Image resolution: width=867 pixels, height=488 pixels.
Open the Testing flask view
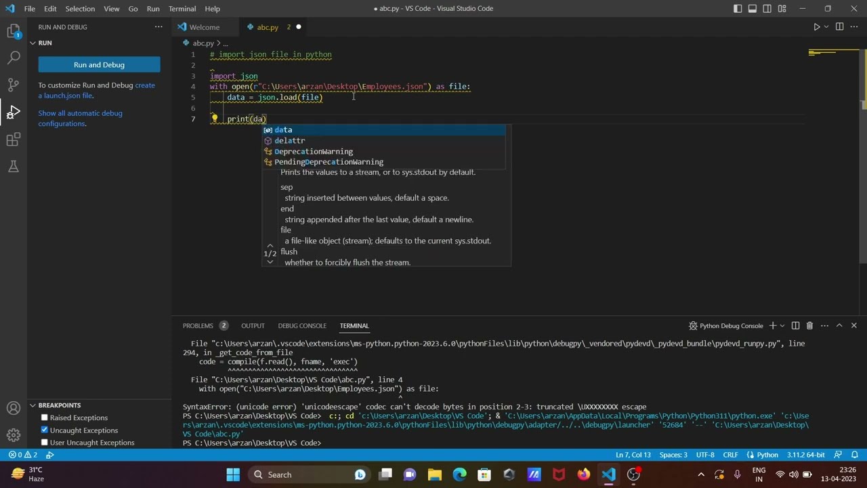tap(14, 167)
